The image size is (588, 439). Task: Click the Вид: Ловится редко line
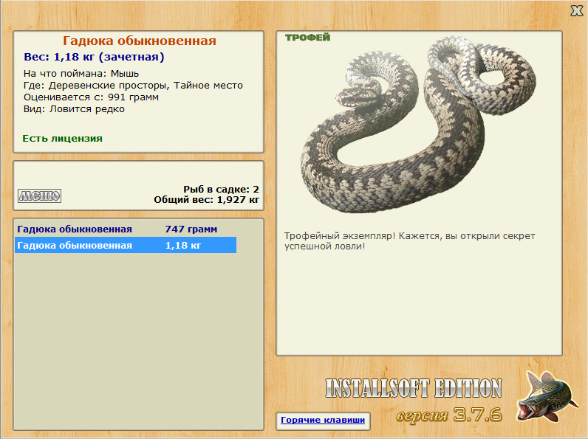click(x=74, y=109)
